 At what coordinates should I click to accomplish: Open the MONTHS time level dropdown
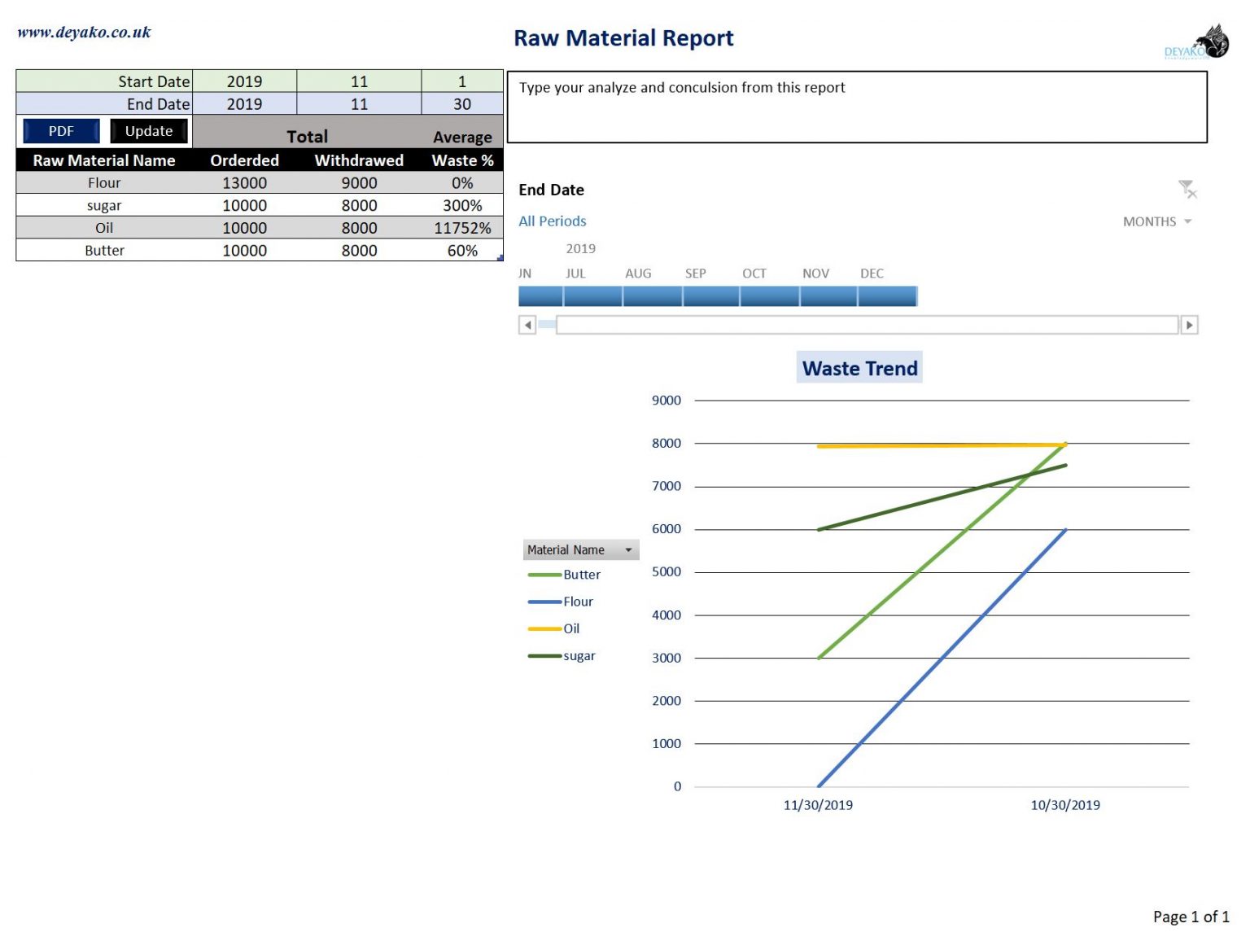point(1157,221)
